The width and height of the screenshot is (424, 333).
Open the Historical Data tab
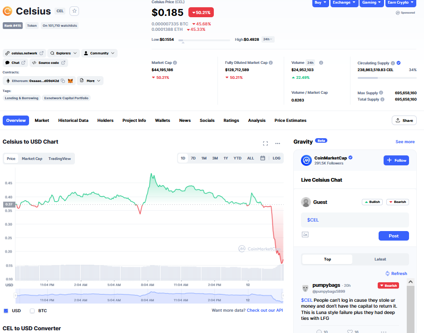(x=73, y=121)
